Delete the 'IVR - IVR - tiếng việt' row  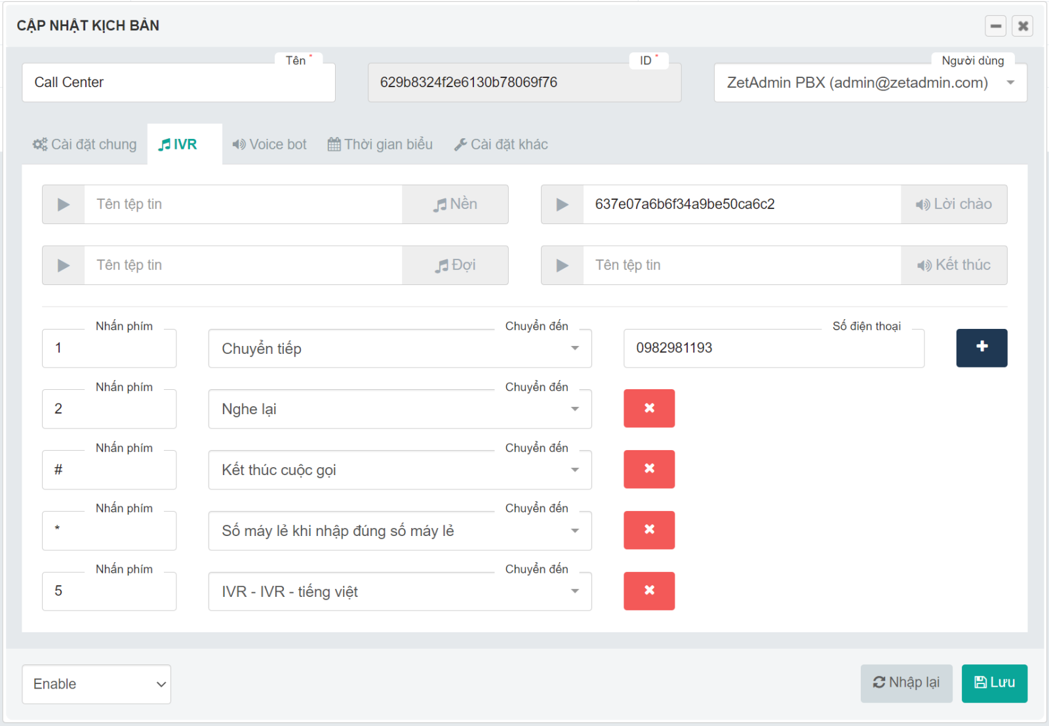coord(648,591)
